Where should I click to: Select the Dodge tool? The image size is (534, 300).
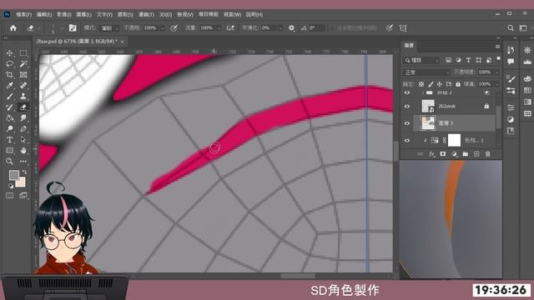click(9, 129)
